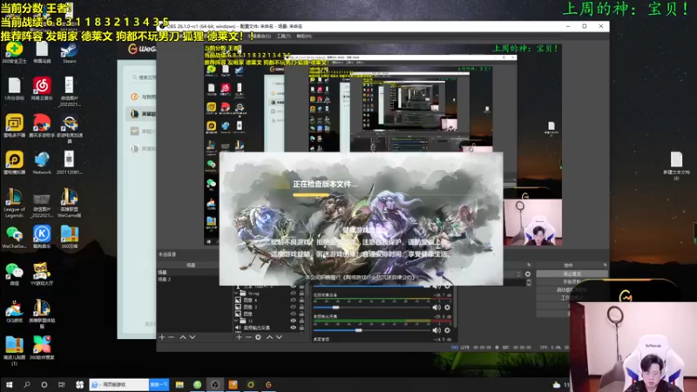This screenshot has width=697, height=392.
Task: Open the 英雄联盟 WeGame版 desktop shortcut
Action: point(69,203)
